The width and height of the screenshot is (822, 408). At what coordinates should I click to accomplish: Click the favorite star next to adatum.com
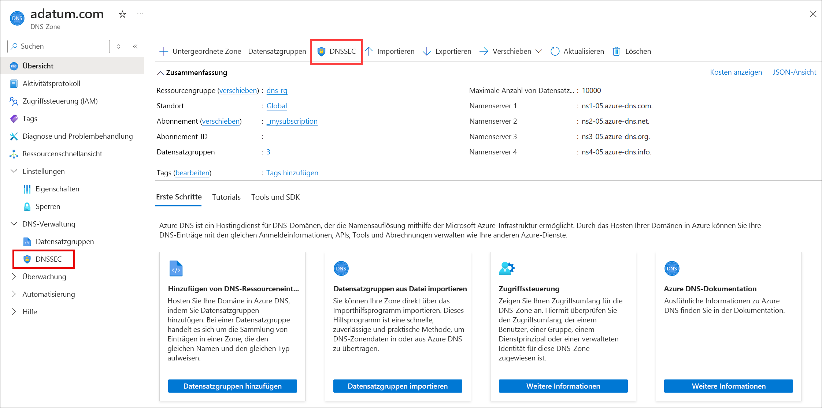(122, 14)
